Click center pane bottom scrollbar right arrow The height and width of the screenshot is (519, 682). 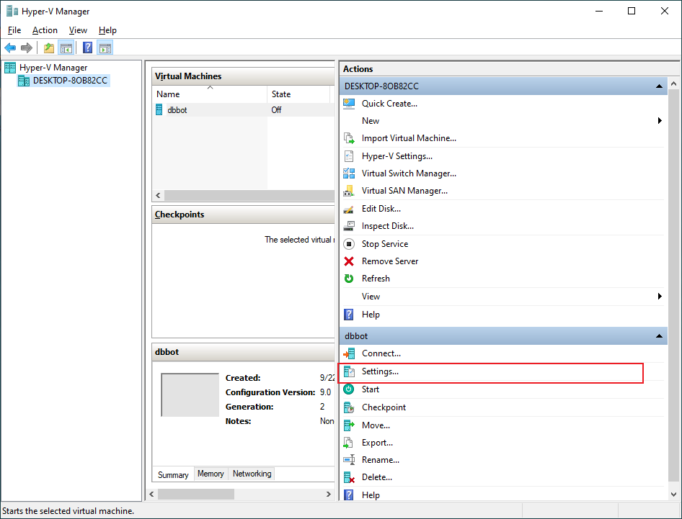pyautogui.click(x=329, y=495)
